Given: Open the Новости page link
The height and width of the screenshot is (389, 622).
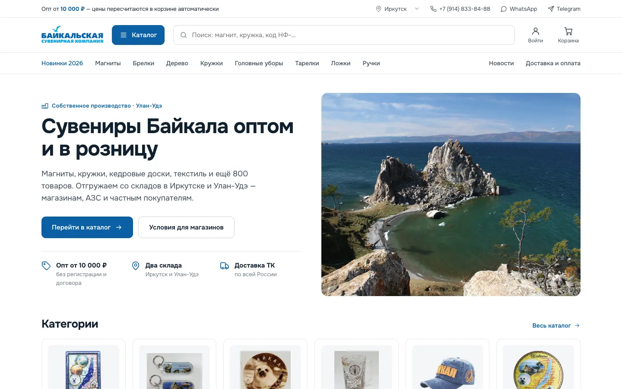Looking at the screenshot, I should pos(501,63).
